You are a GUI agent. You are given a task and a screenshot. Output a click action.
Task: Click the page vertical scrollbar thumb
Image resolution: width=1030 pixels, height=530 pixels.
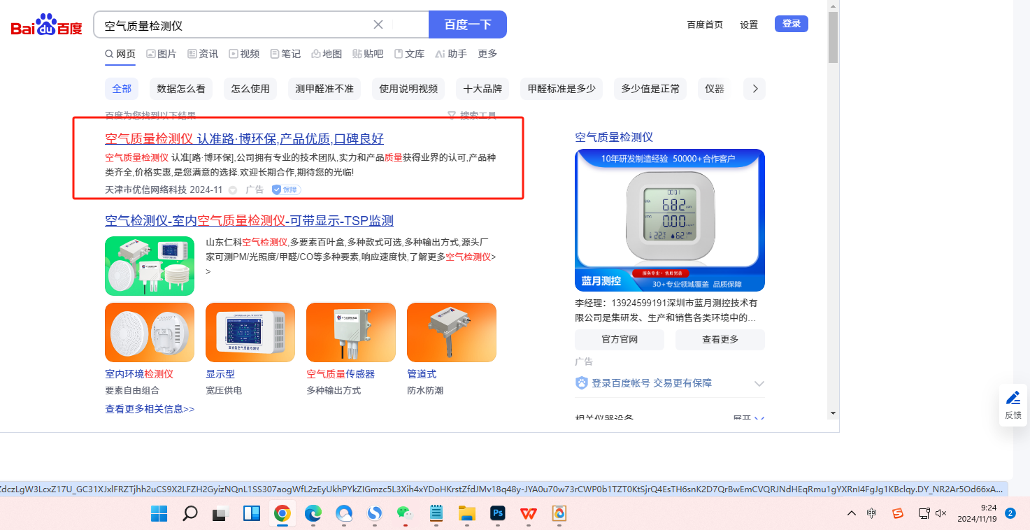click(833, 38)
